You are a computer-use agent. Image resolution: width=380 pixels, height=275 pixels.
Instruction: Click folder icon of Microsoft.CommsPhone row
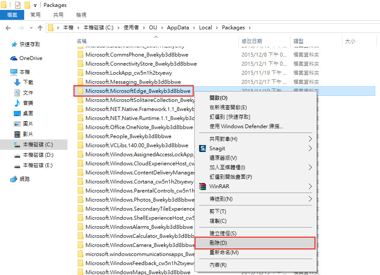[x=80, y=55]
